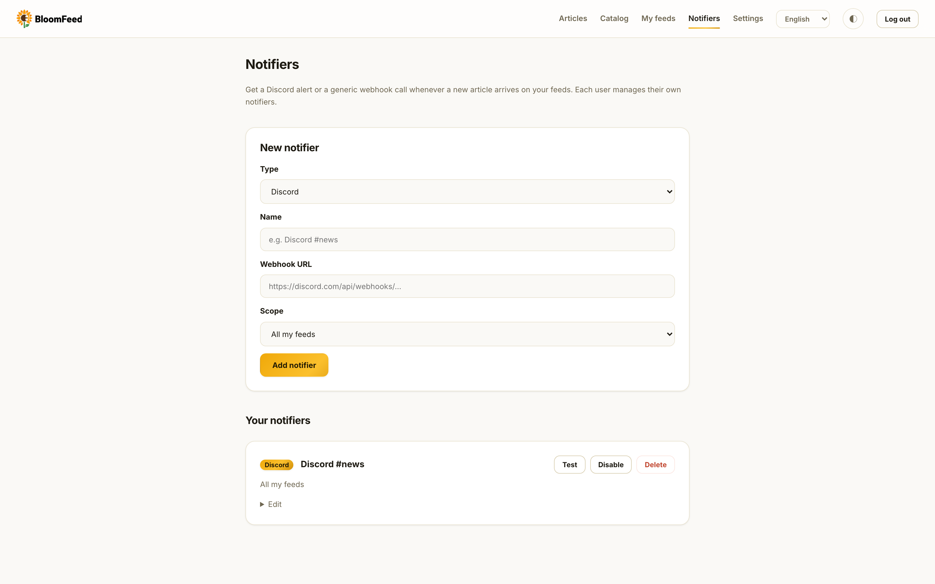Image resolution: width=935 pixels, height=584 pixels.
Task: Test the Discord #news notifier
Action: (x=569, y=465)
